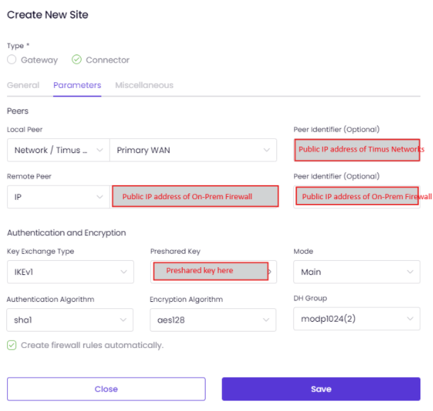Open the Parameters tab
Screen dimensions: 433x411
point(77,85)
